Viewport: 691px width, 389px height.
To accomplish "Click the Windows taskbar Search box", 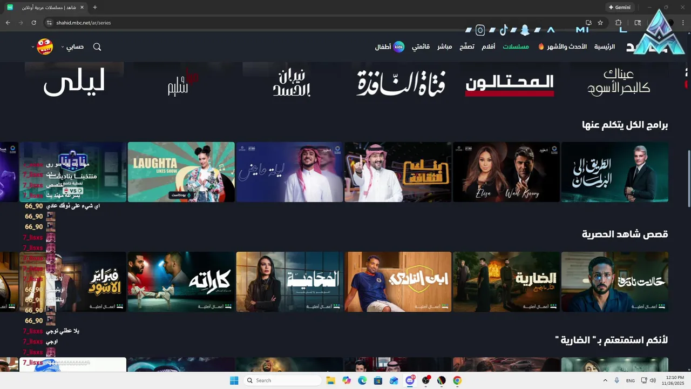I will 282,380.
